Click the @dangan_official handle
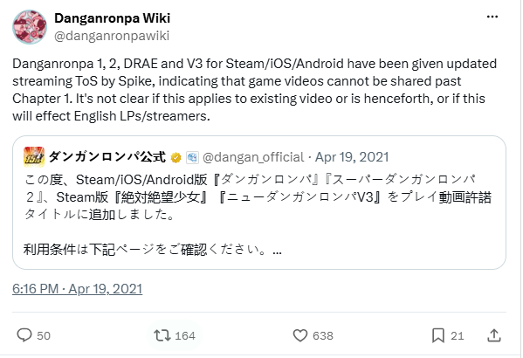Image resolution: width=523 pixels, height=358 pixels. click(x=253, y=157)
